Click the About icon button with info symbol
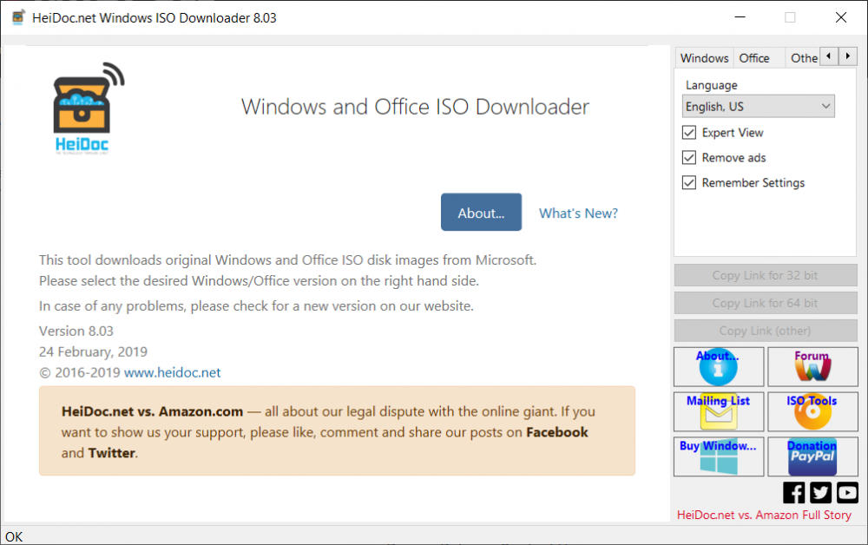868x545 pixels. pyautogui.click(x=719, y=367)
